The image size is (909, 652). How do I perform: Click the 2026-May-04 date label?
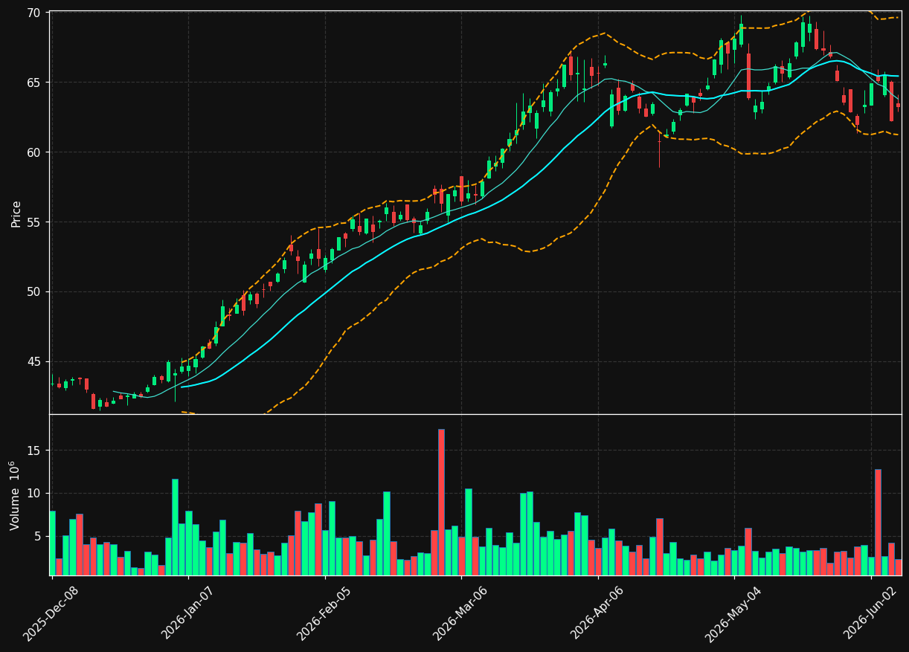(x=733, y=613)
